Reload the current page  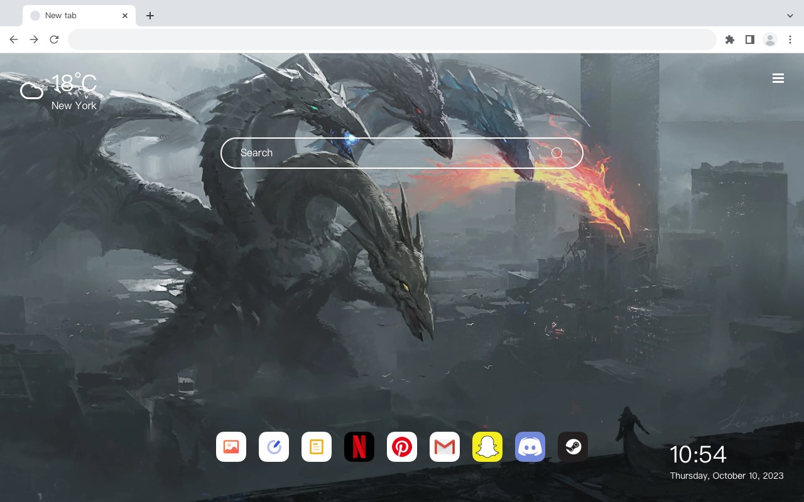coord(54,40)
